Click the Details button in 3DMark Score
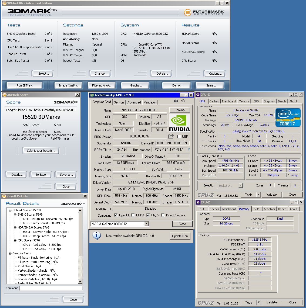Viewport: 306px width, 308px height. [17, 175]
